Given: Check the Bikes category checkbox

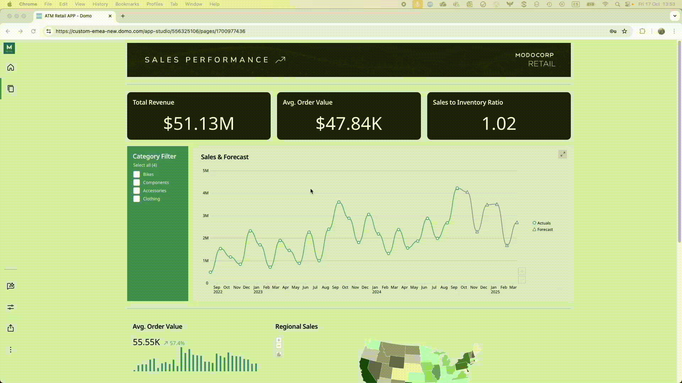Looking at the screenshot, I should (x=137, y=174).
